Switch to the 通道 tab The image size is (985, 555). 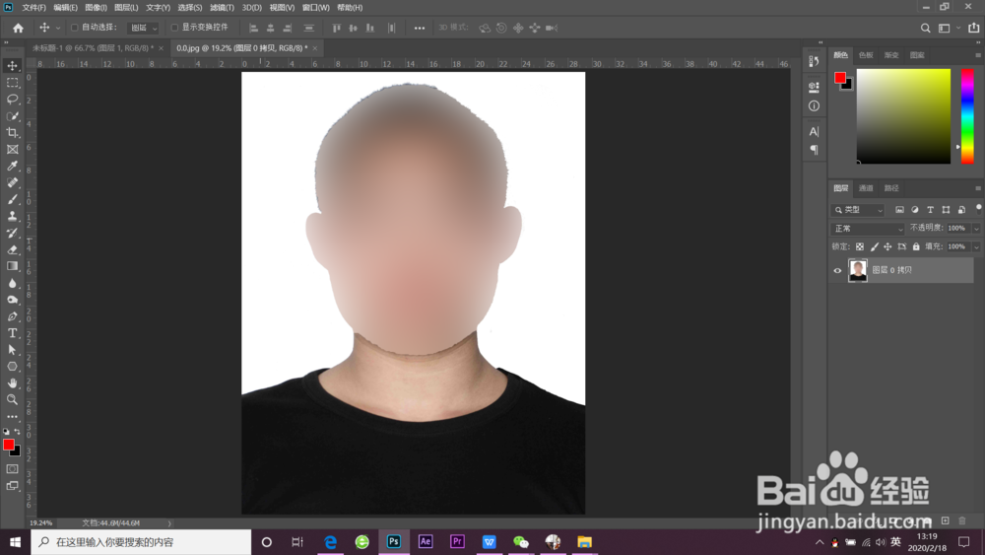[x=866, y=188]
